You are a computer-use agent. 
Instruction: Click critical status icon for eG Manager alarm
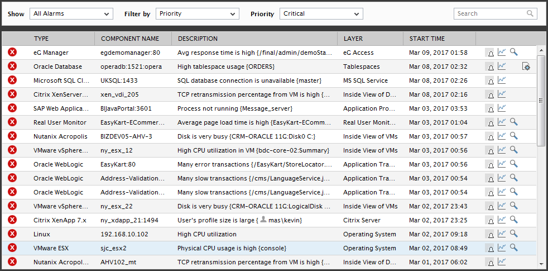[12, 53]
